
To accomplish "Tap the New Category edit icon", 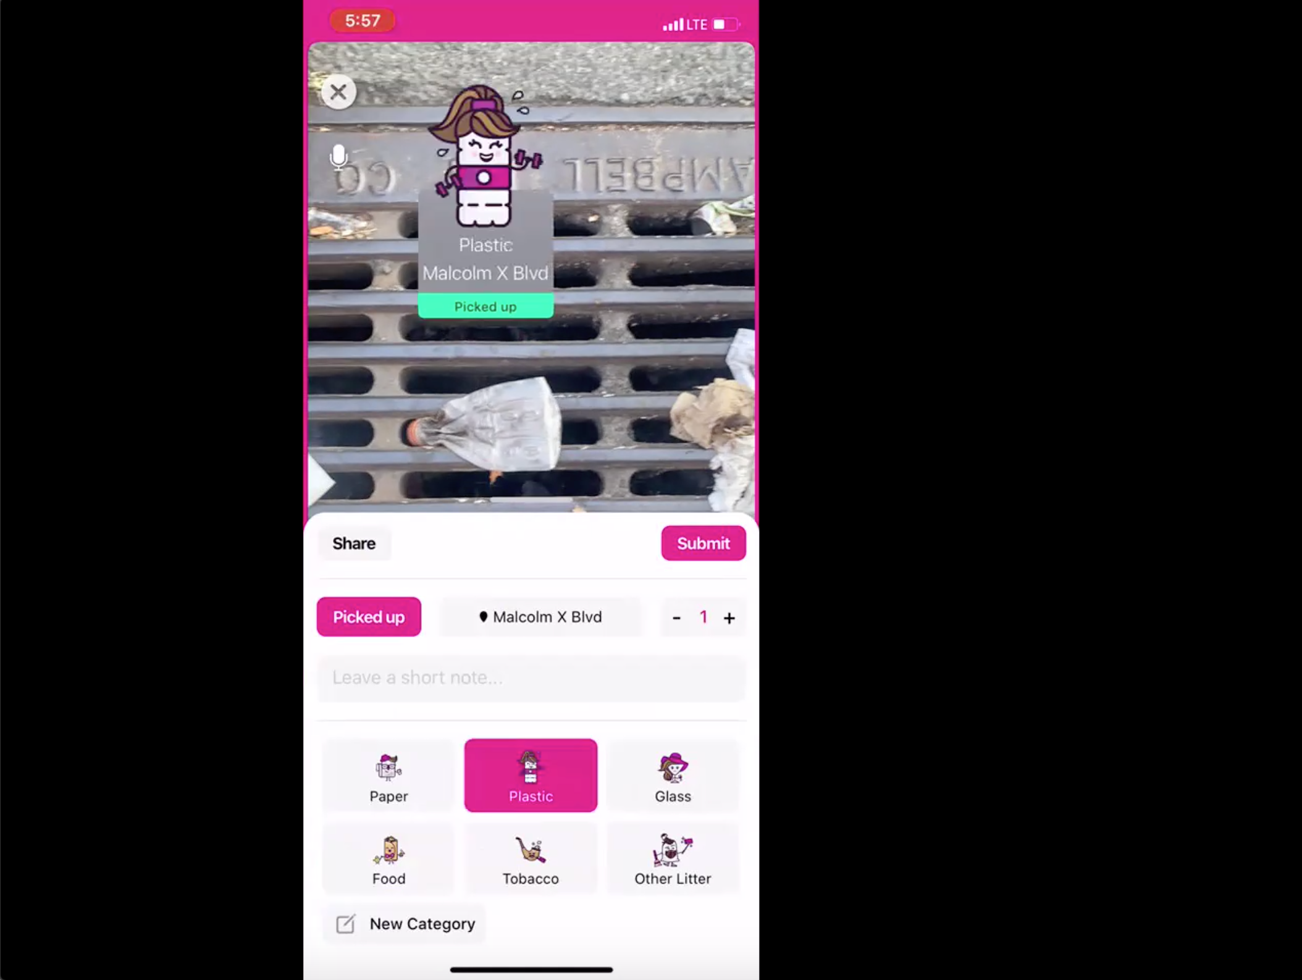I will point(345,923).
